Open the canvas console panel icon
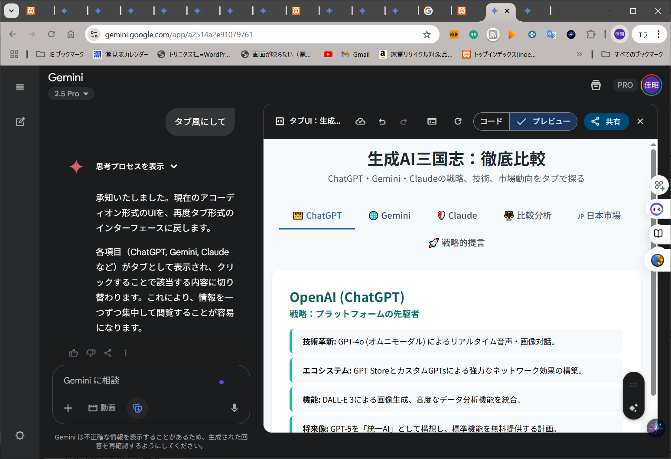 pyautogui.click(x=432, y=121)
